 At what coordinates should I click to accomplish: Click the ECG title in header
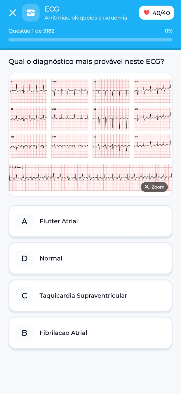[x=52, y=9]
